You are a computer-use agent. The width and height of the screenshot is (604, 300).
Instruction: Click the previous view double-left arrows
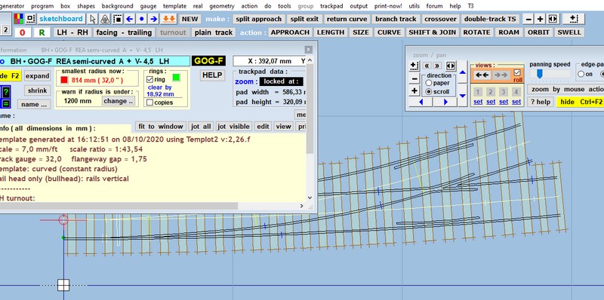(x=482, y=75)
